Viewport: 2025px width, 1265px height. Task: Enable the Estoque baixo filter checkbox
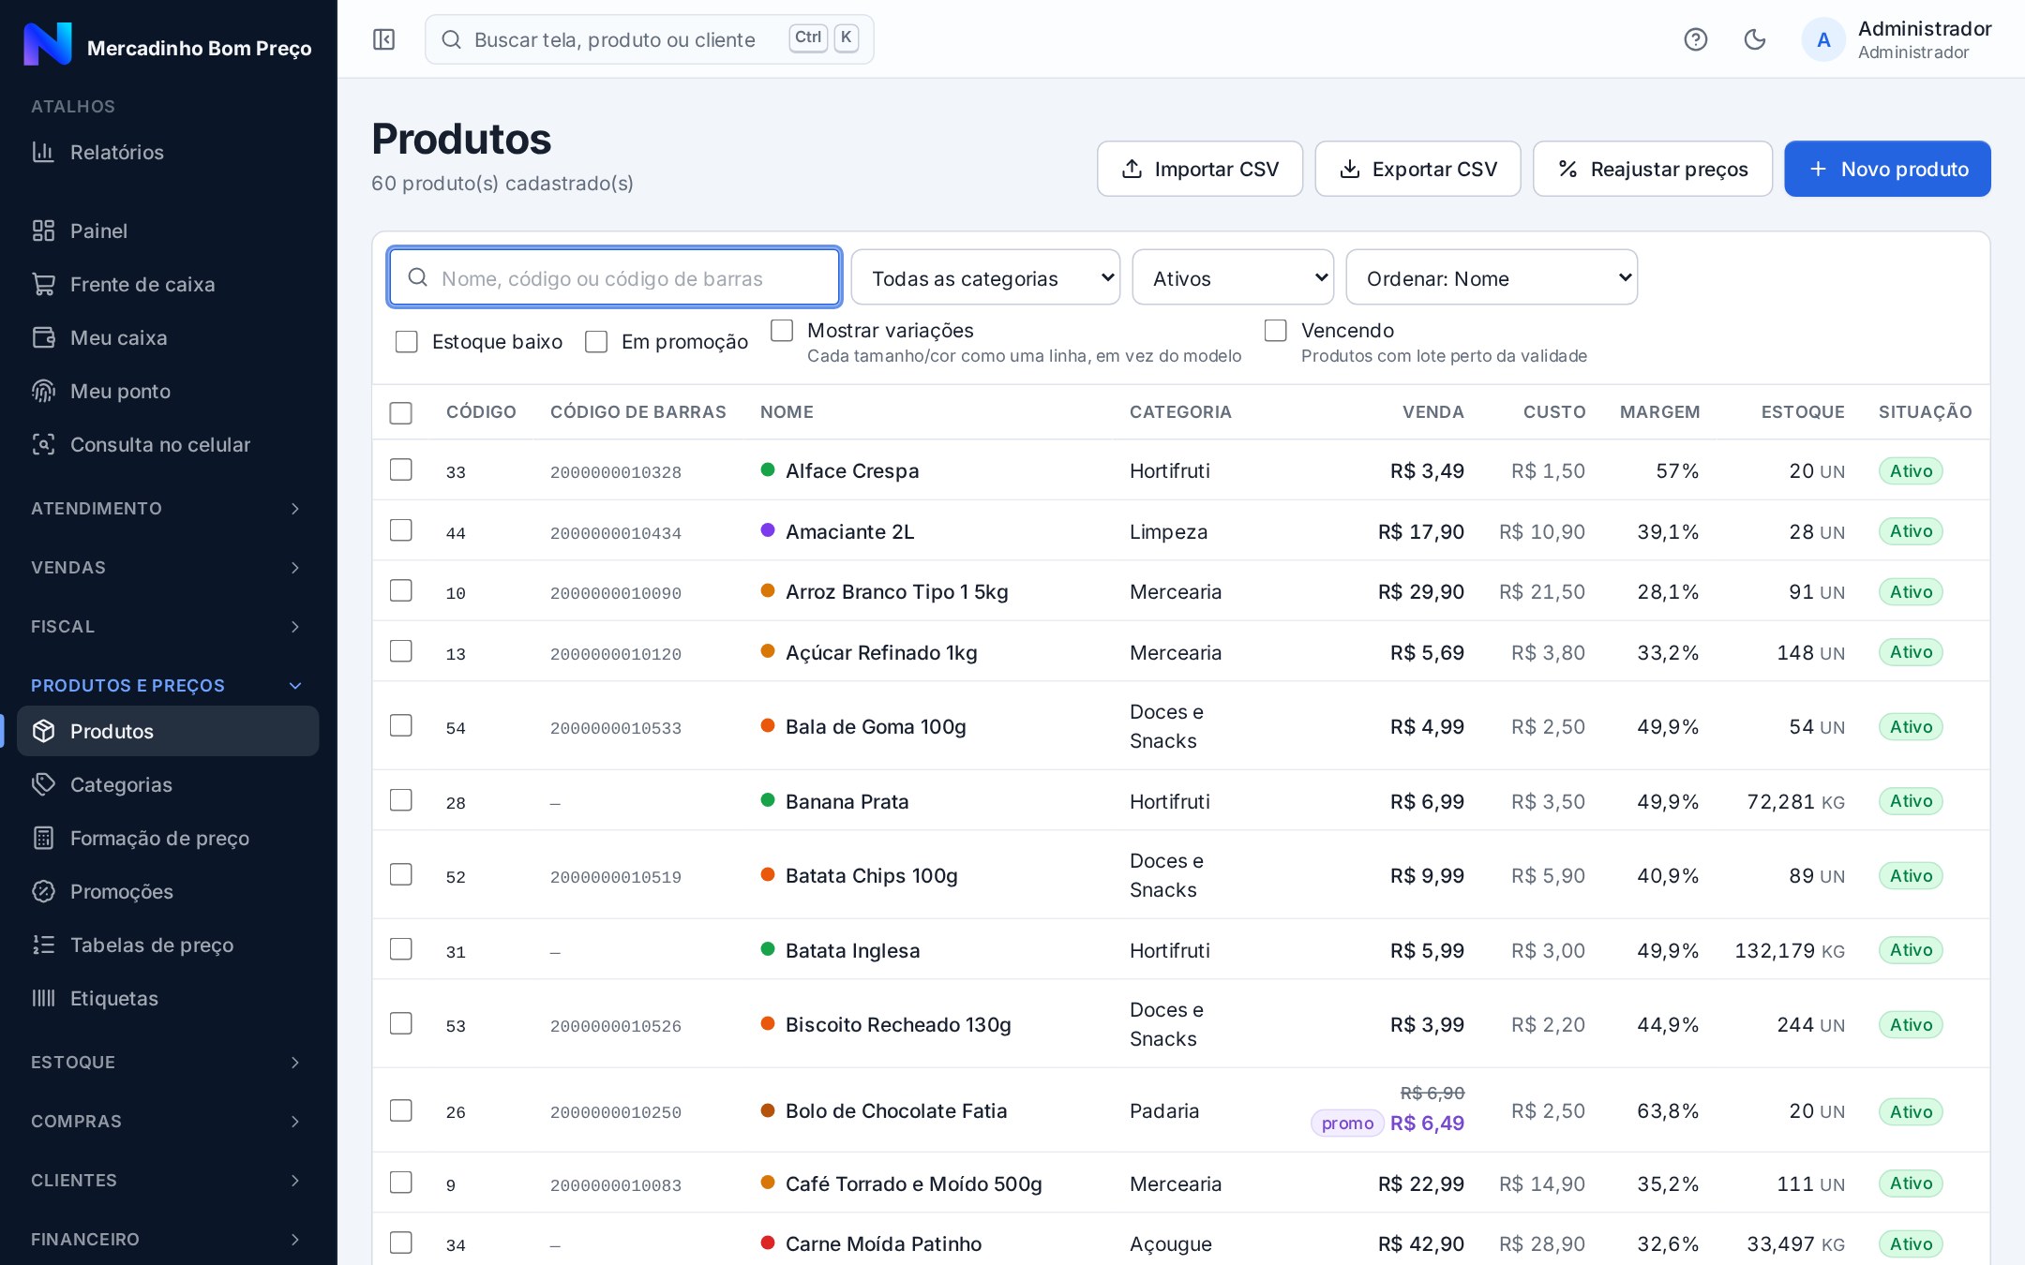406,342
